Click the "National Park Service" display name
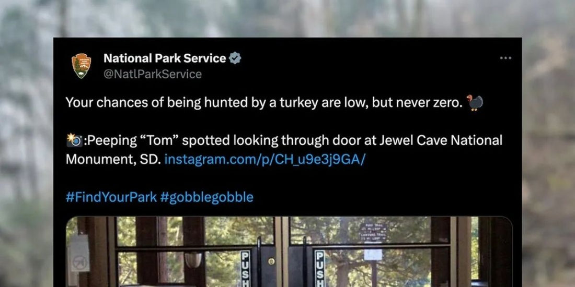 coord(165,58)
